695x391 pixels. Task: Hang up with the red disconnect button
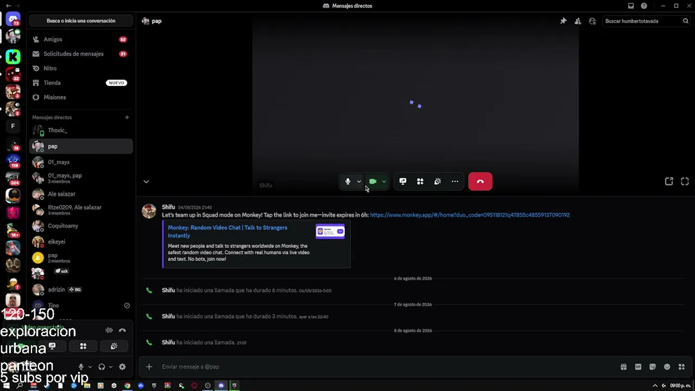480,181
